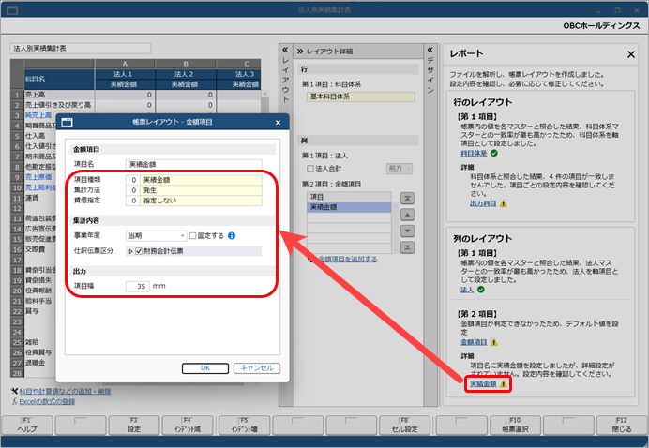Open the 事業年度 dropdown showing 当期
Screen dimensions: 649x448
pos(156,236)
